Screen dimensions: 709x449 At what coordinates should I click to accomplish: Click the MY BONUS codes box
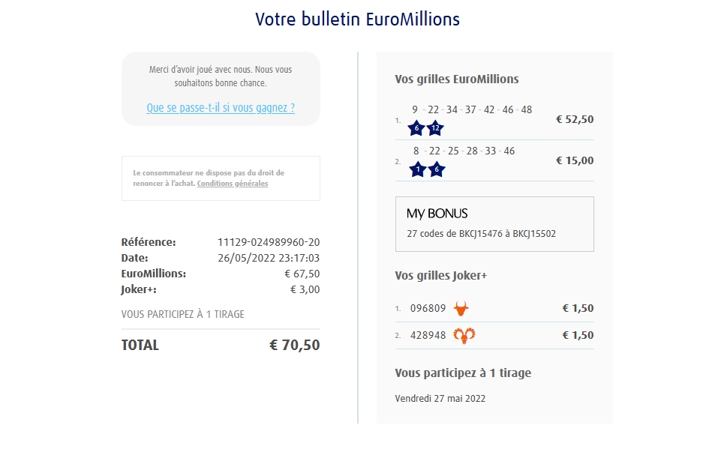[x=494, y=224]
